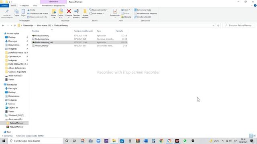Expand the address bar history dropdown

click(x=213, y=26)
